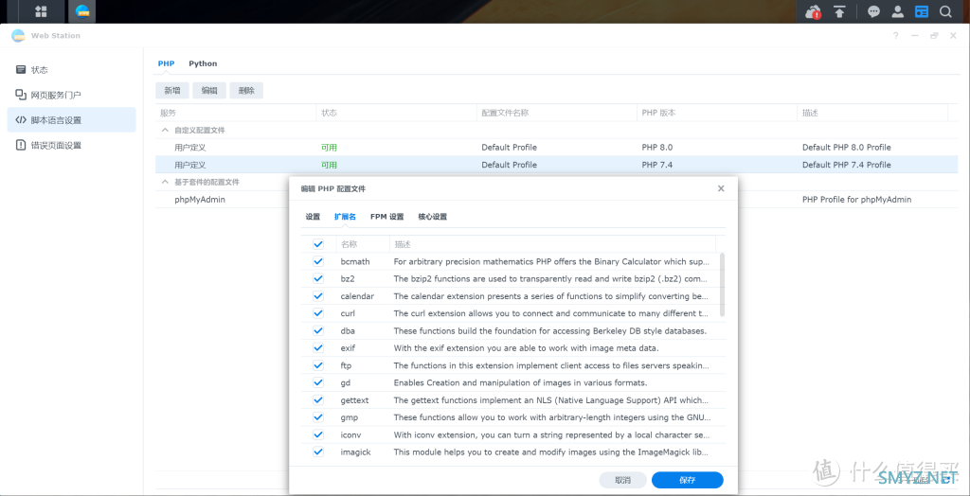
Task: Open 网页服务门户 in the sidebar
Action: (72, 95)
